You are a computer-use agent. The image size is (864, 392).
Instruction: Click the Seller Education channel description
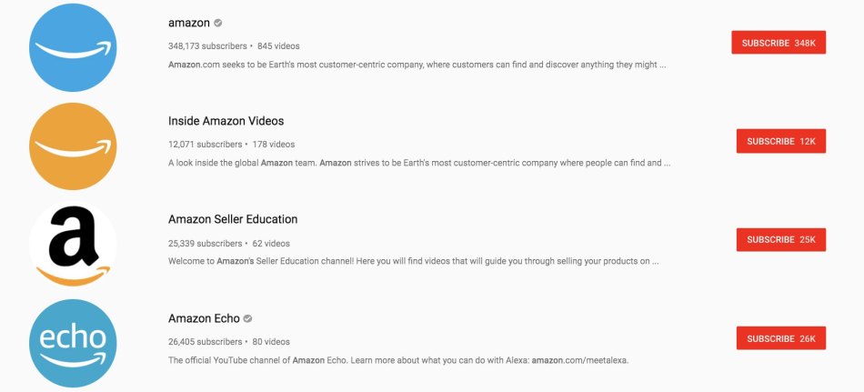[413, 261]
